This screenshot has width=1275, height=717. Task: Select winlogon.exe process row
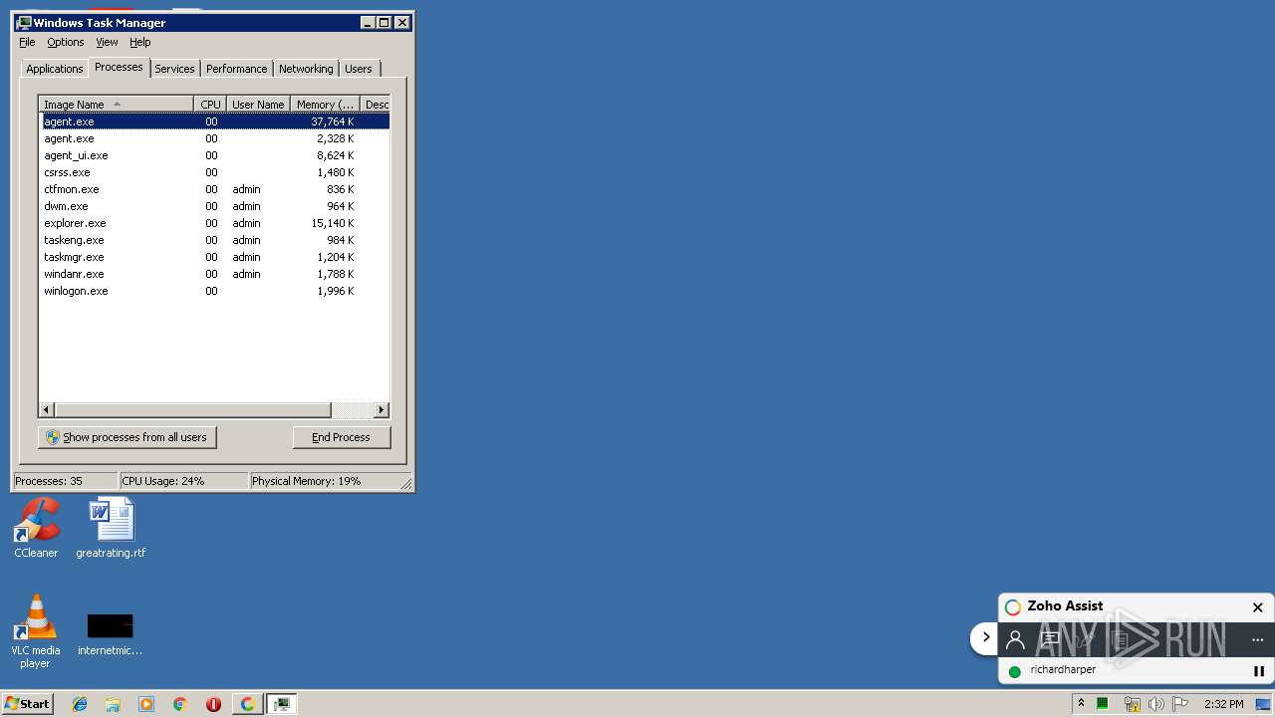(214, 291)
